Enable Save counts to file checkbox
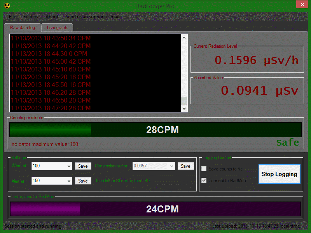 (x=204, y=169)
